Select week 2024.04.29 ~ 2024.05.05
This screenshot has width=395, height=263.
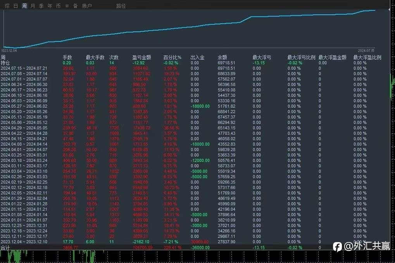pyautogui.click(x=24, y=128)
